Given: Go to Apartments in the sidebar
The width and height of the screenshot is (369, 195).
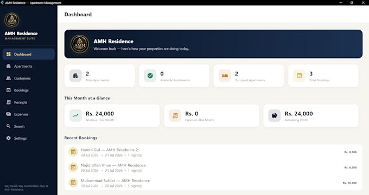Looking at the screenshot, I should click(29, 66).
